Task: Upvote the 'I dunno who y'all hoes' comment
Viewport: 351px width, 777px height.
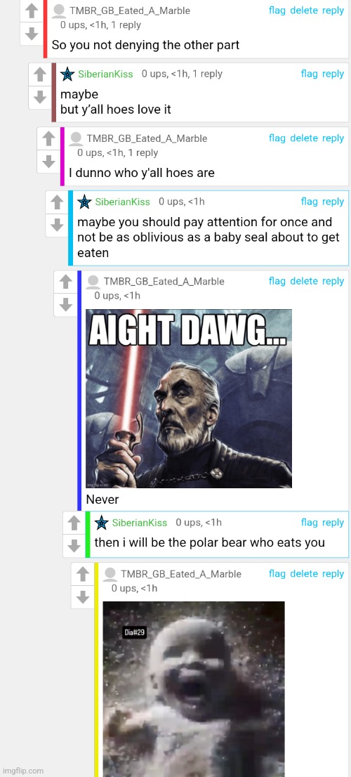Action: (48, 139)
